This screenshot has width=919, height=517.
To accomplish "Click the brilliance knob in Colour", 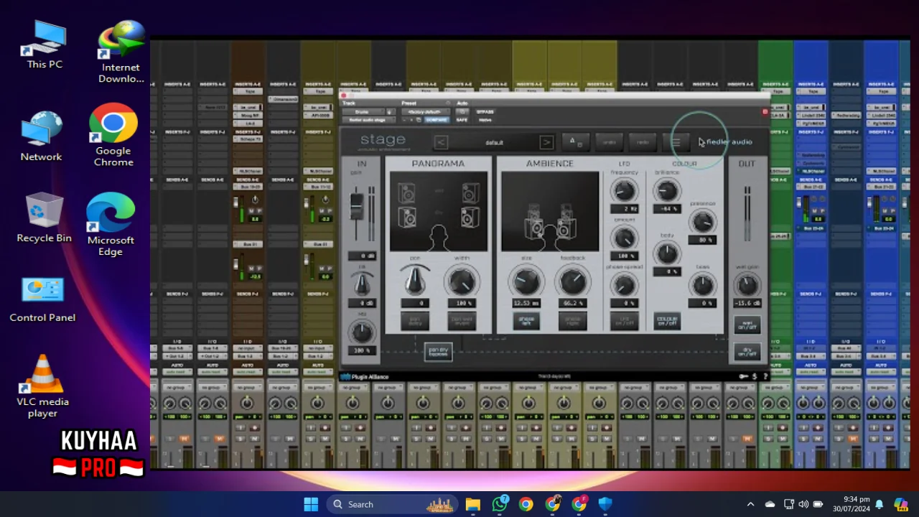I will click(667, 190).
